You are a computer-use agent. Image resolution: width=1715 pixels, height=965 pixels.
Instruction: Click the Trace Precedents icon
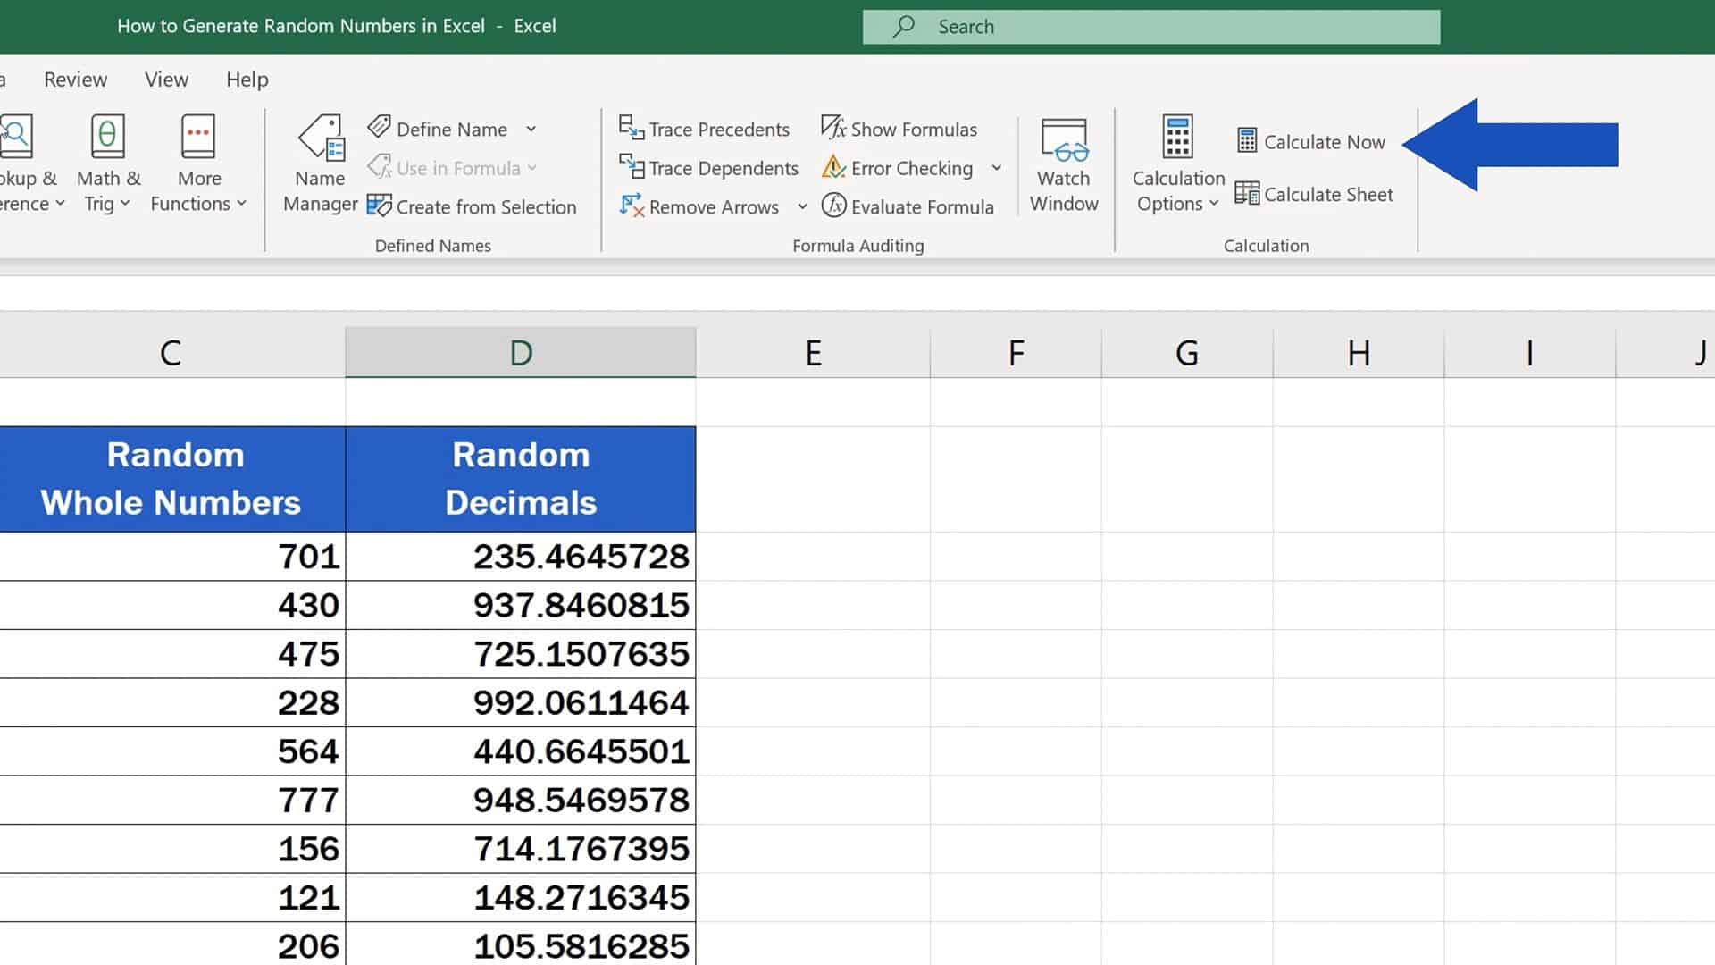(x=705, y=129)
